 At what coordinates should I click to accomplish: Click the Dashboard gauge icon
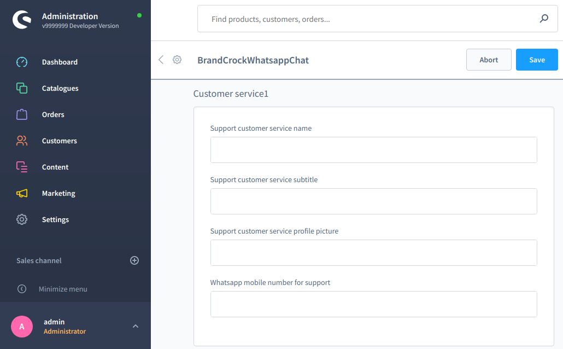22,62
